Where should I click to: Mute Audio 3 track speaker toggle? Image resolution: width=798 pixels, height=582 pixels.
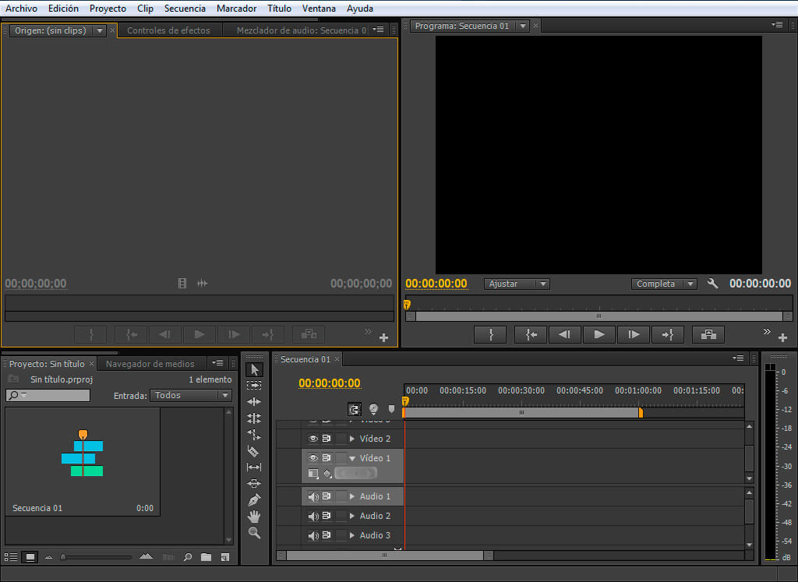pos(313,535)
